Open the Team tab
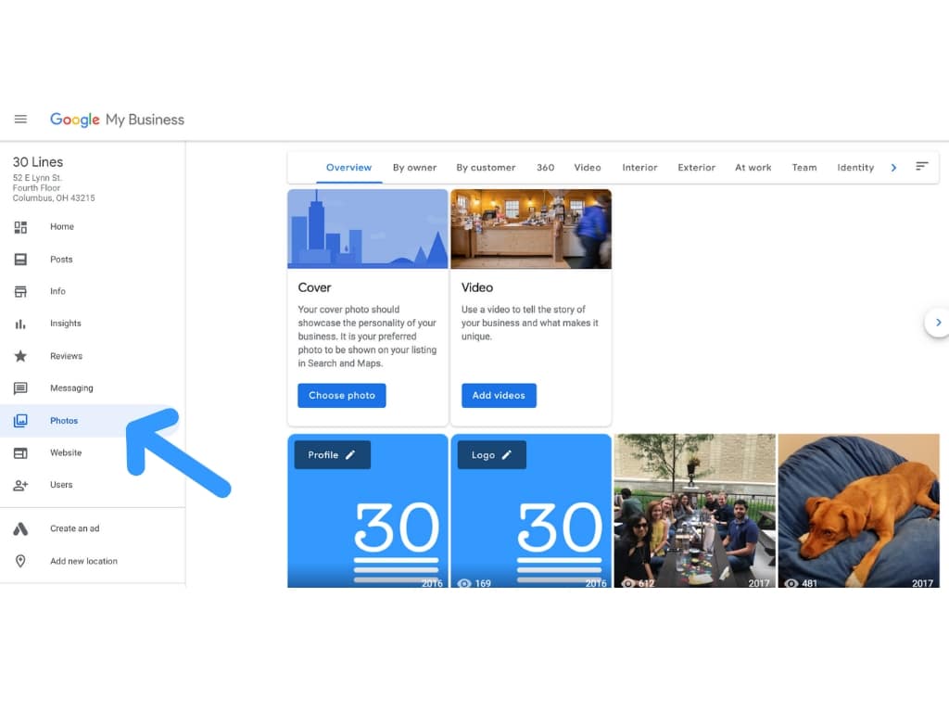This screenshot has width=949, height=712. coord(804,168)
